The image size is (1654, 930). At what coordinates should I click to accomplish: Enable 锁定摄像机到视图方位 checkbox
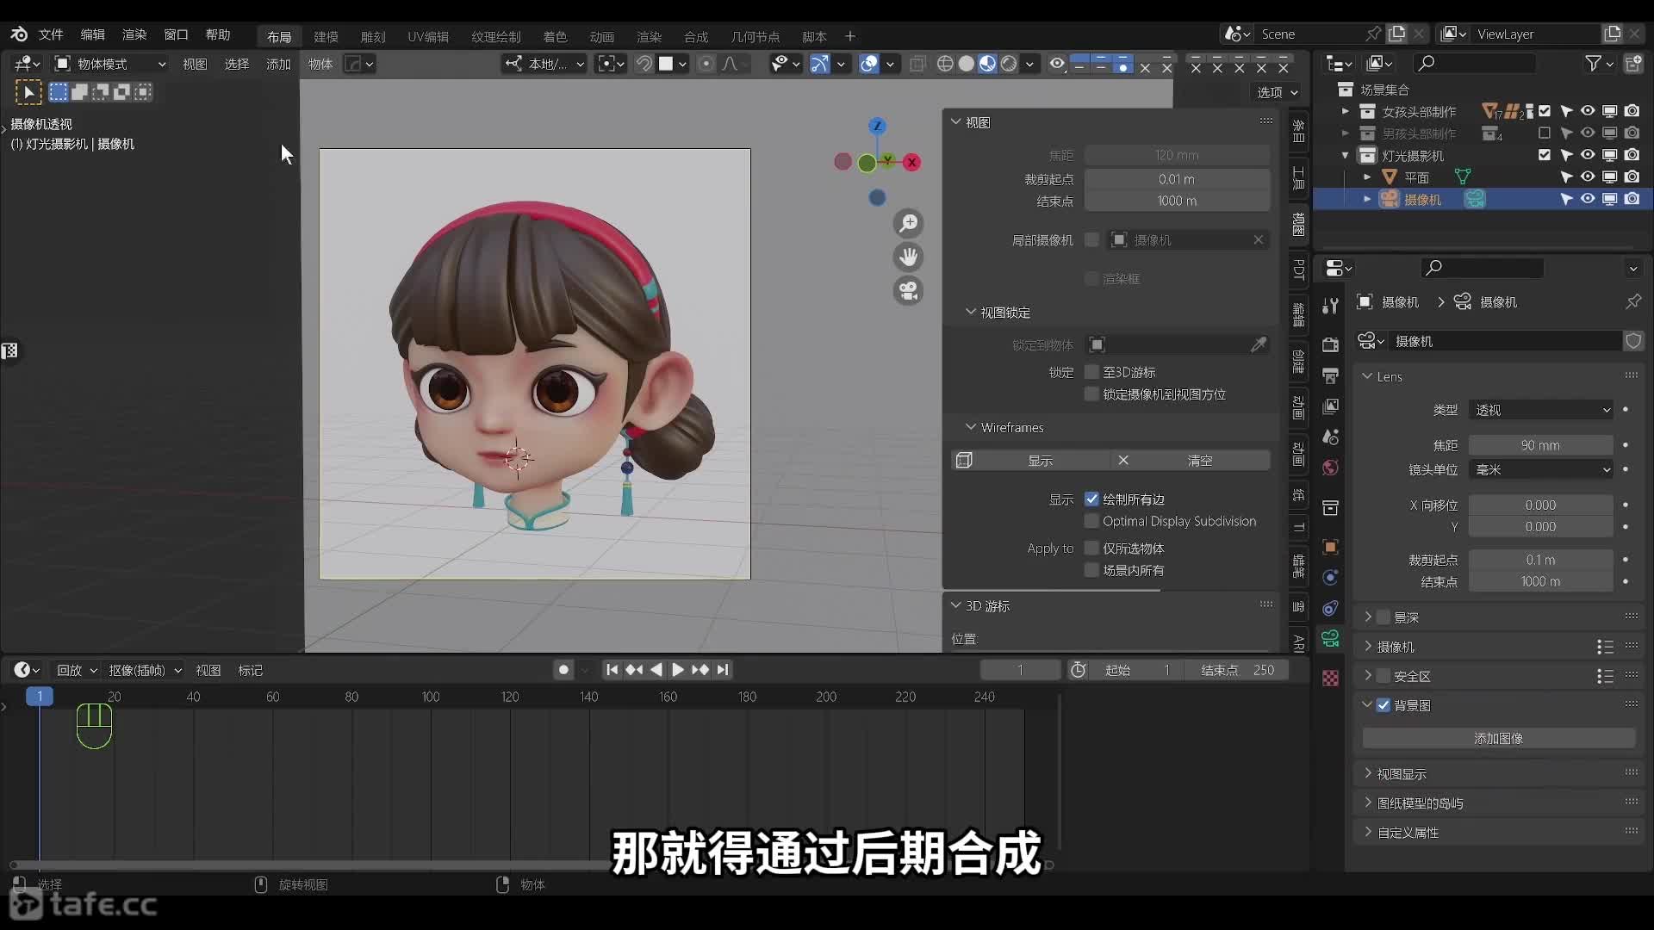point(1091,394)
